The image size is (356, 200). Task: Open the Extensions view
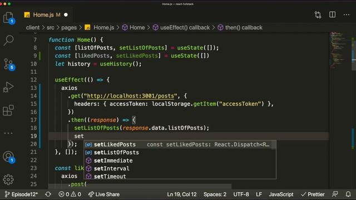(x=8, y=111)
